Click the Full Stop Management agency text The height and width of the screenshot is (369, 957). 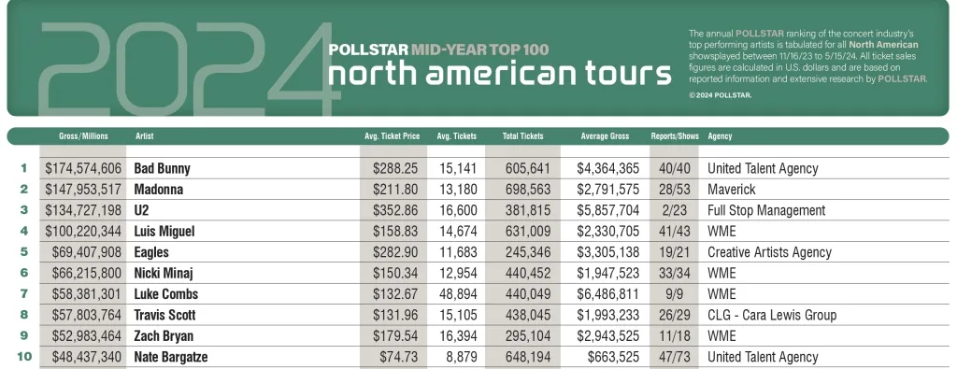click(x=766, y=210)
